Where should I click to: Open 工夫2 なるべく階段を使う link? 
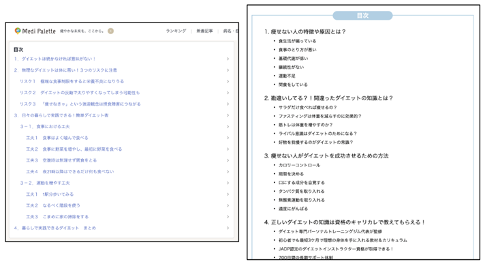(53, 205)
